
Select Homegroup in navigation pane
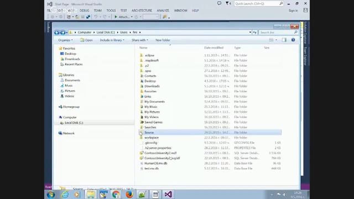point(71,107)
